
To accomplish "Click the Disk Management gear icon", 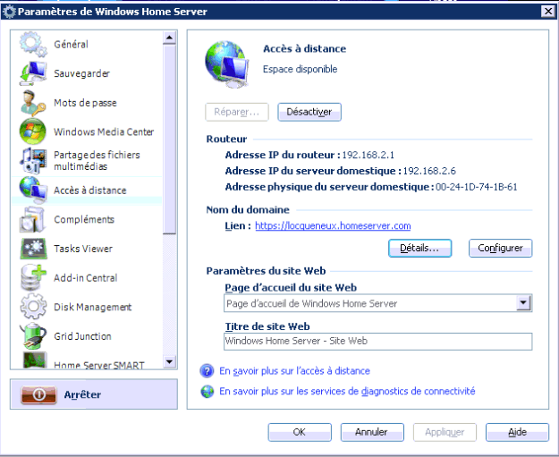I will (x=33, y=306).
